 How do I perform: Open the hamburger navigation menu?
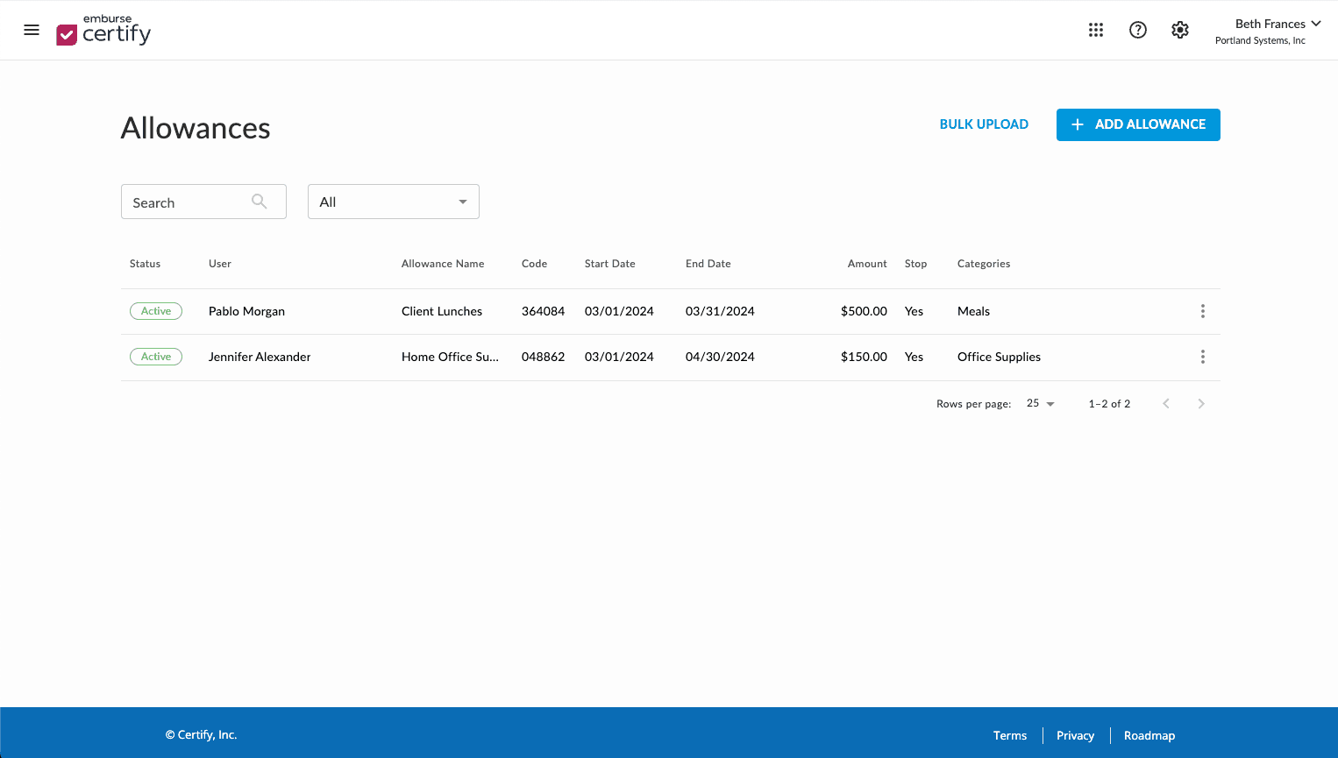coord(32,30)
